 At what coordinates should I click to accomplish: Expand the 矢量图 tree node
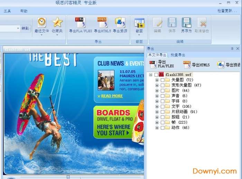157,80
